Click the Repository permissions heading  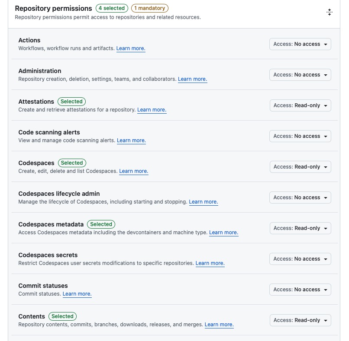53,8
